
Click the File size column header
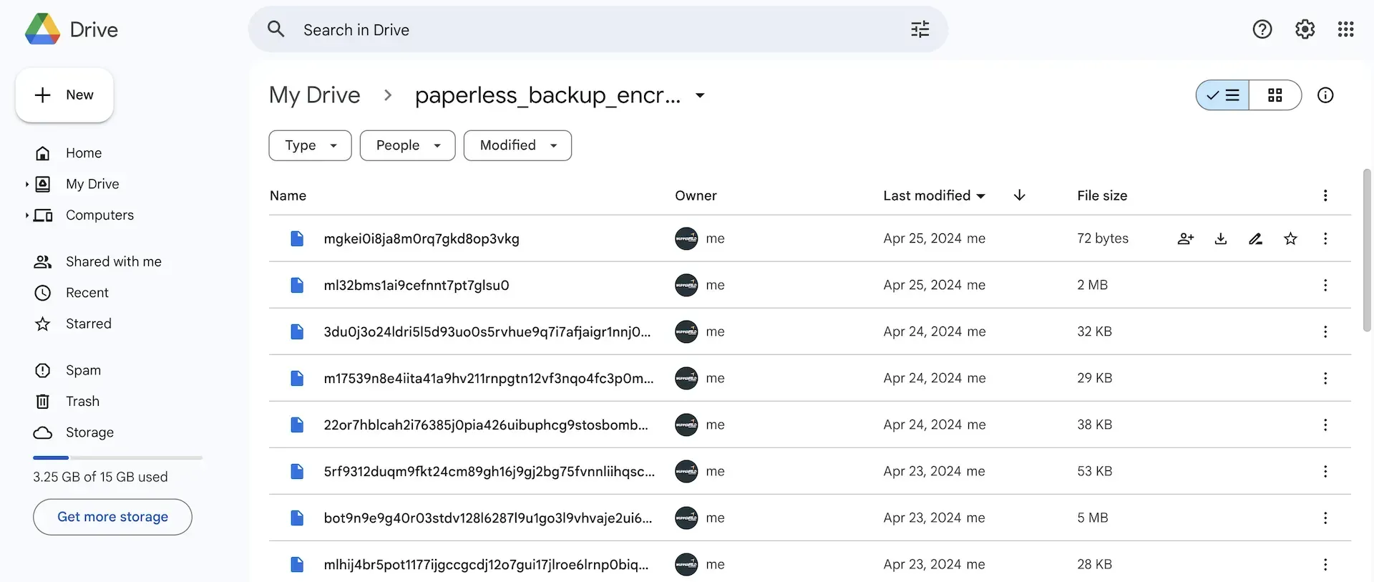point(1102,195)
